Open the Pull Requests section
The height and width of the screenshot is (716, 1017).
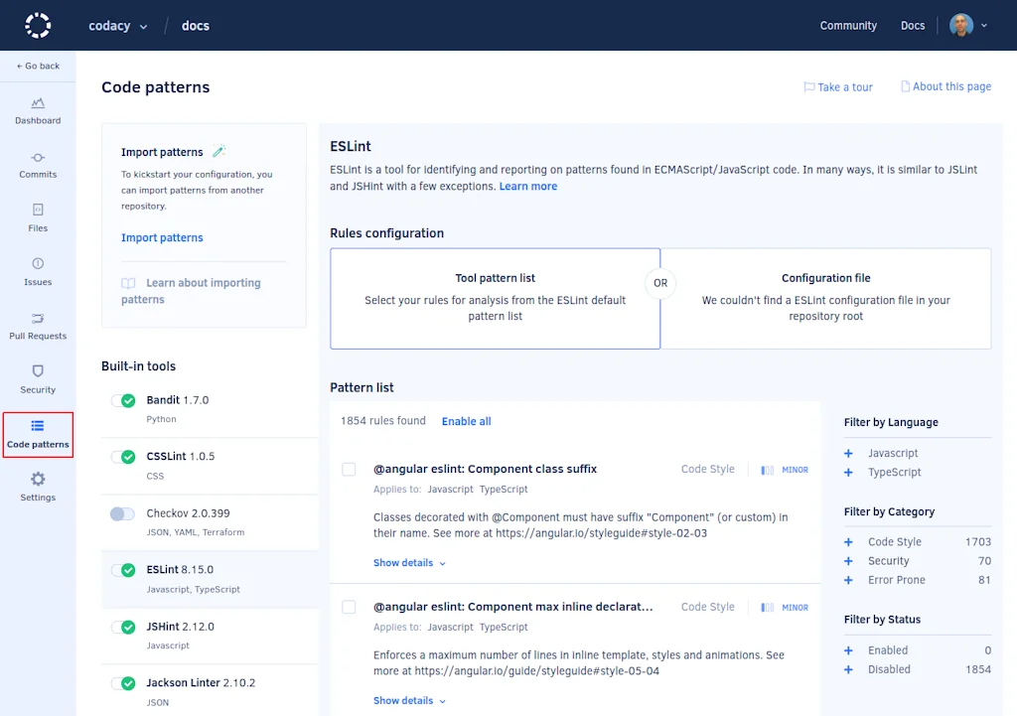(x=37, y=325)
